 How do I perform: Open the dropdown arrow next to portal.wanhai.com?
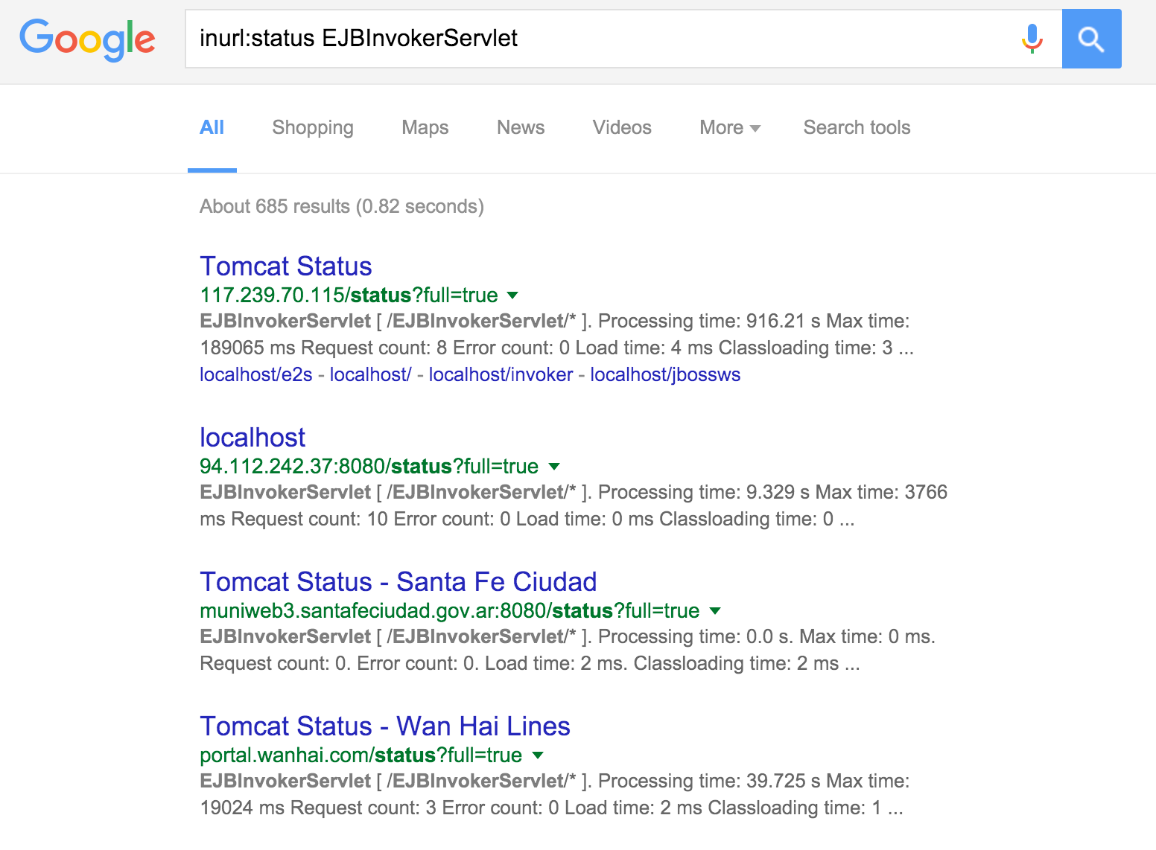click(537, 755)
